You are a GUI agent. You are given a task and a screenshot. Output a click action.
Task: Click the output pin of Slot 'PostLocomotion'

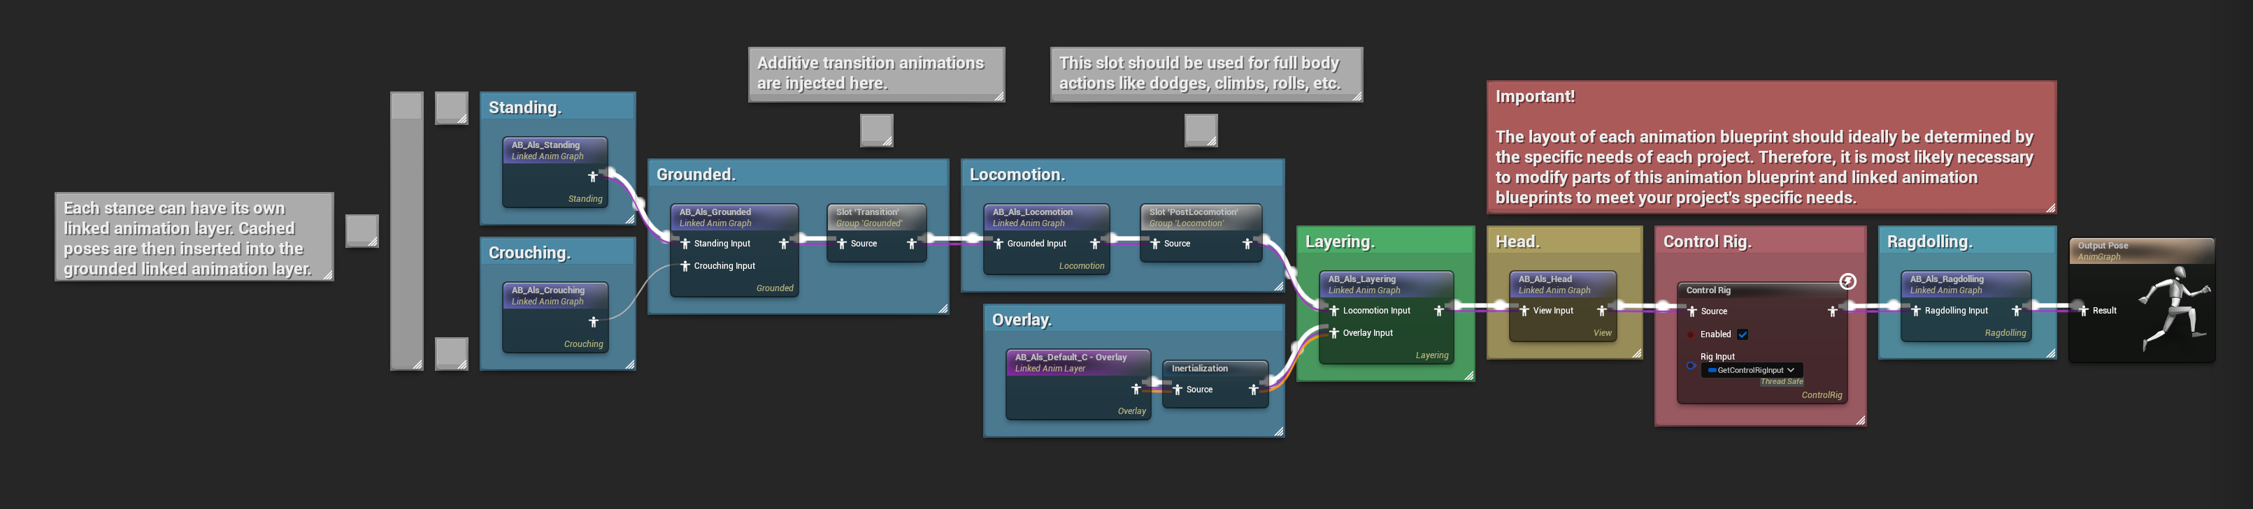(1247, 244)
